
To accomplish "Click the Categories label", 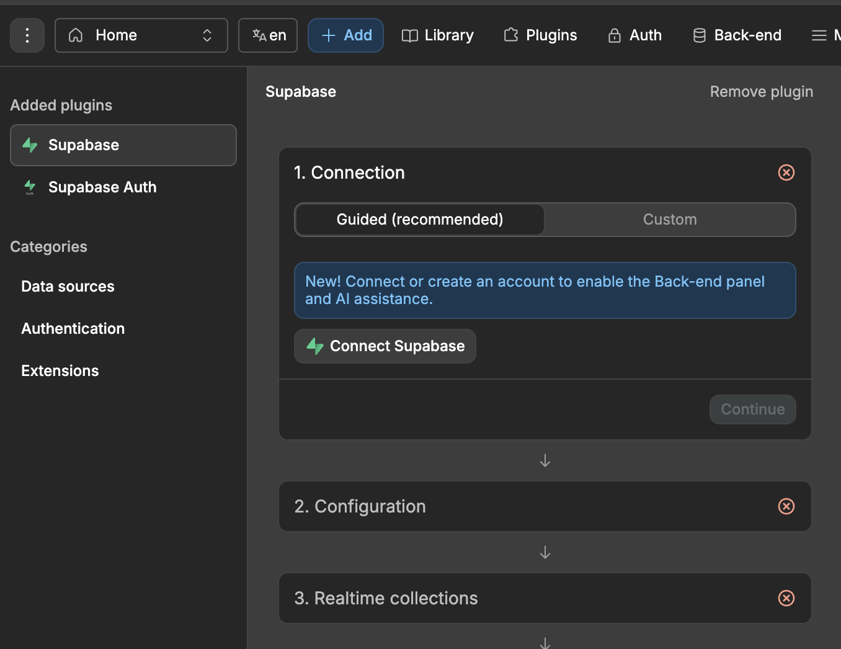I will tap(49, 247).
